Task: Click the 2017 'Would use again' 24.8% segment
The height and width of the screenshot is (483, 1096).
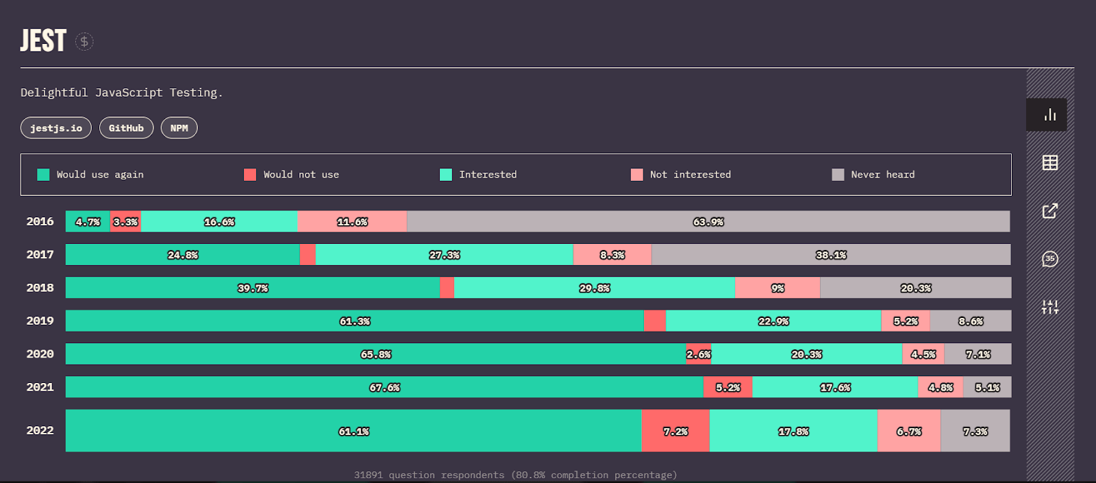Action: click(183, 255)
